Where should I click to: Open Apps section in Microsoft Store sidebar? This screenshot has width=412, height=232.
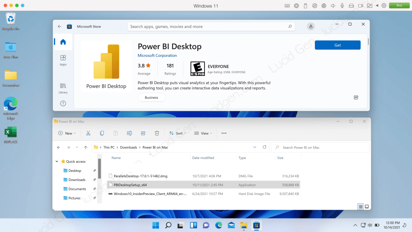(63, 60)
